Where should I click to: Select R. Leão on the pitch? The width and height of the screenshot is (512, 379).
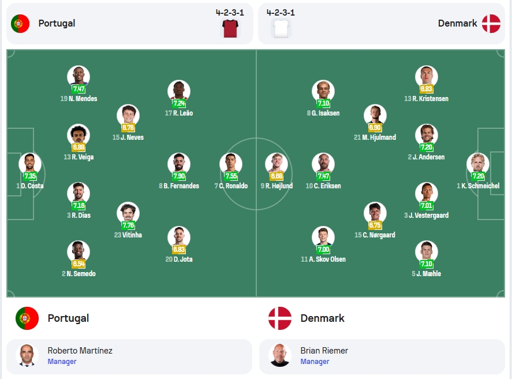pos(179,98)
